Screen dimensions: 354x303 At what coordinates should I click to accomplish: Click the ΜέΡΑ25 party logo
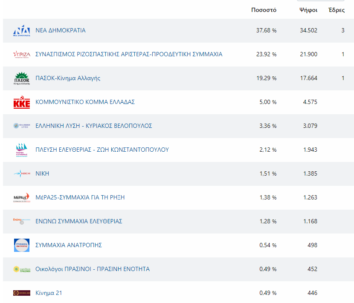22,198
